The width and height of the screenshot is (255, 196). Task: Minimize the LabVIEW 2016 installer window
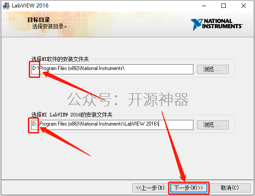[x=204, y=6]
